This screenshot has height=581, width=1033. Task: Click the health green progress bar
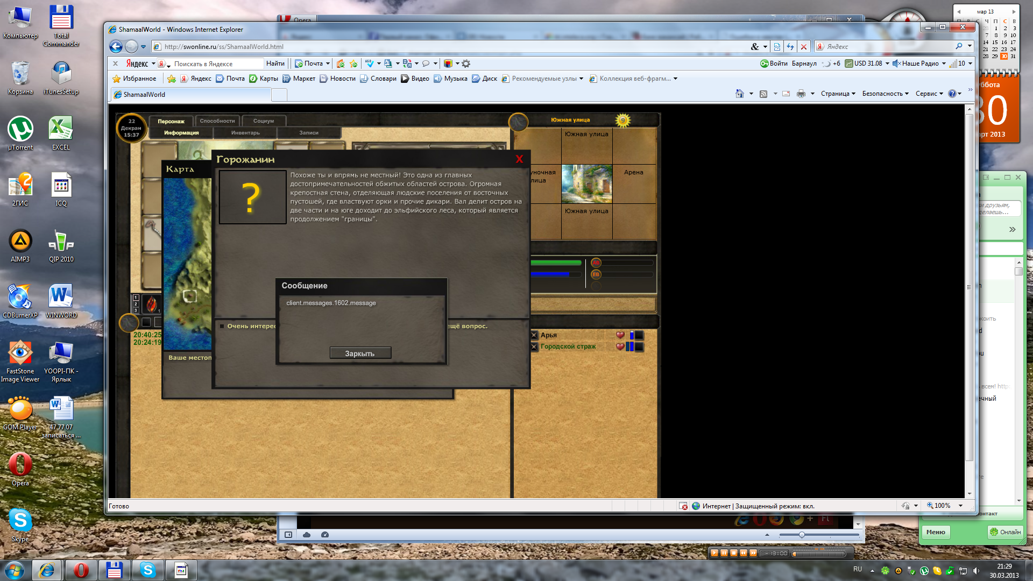pyautogui.click(x=556, y=263)
